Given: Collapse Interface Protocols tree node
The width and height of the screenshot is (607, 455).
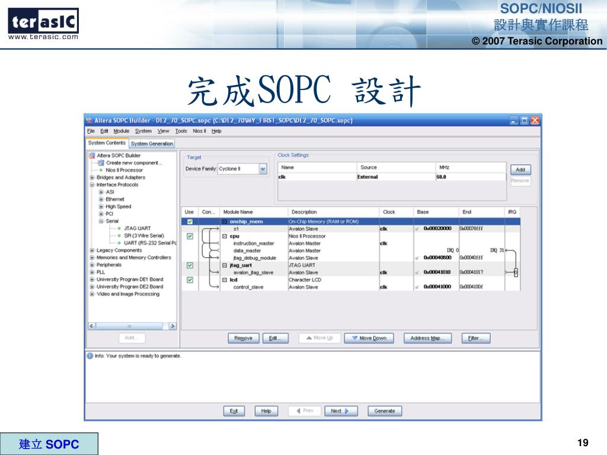Looking at the screenshot, I should [x=92, y=185].
